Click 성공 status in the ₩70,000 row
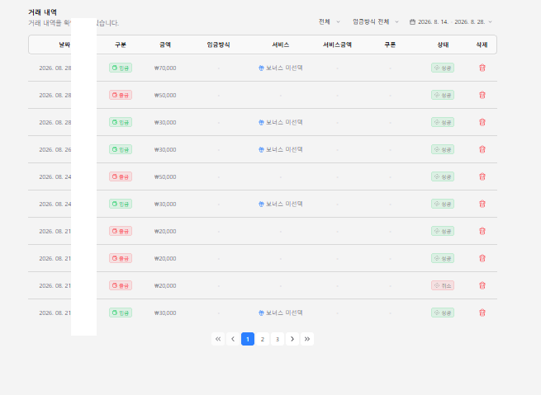Viewport: 541px width, 395px height. (x=443, y=68)
